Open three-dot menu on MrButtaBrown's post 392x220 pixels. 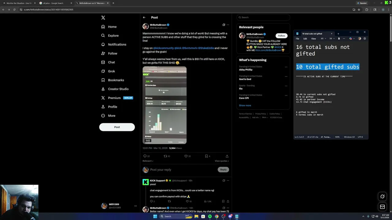point(228,25)
